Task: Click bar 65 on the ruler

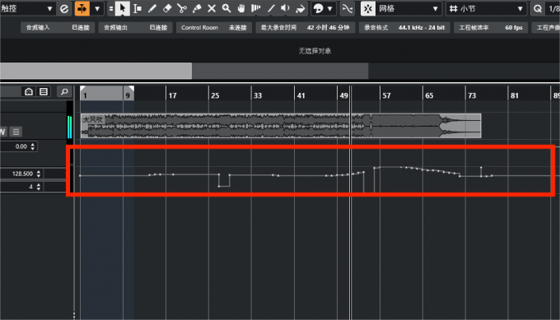Action: point(429,95)
